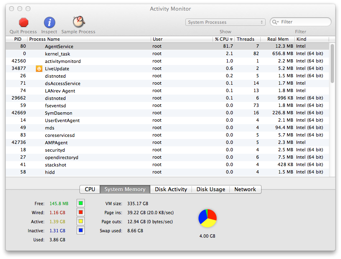341x259 pixels.
Task: Select the kernel_task process row
Action: [x=168, y=53]
